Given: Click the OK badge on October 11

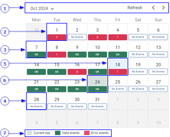Looking at the screenshot, I should coord(118,54).
